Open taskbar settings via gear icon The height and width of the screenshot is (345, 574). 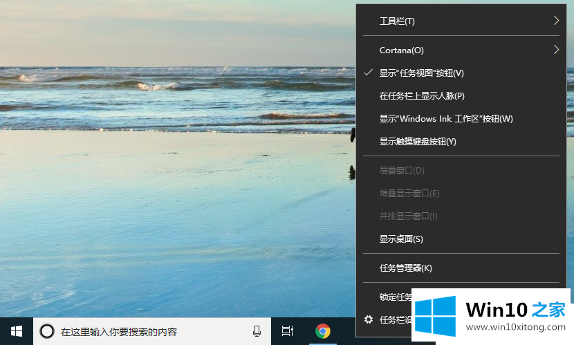coord(369,319)
